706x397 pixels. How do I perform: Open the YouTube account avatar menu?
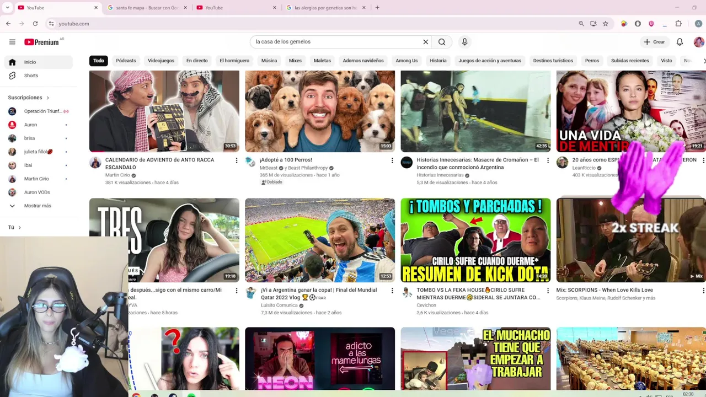coord(698,42)
